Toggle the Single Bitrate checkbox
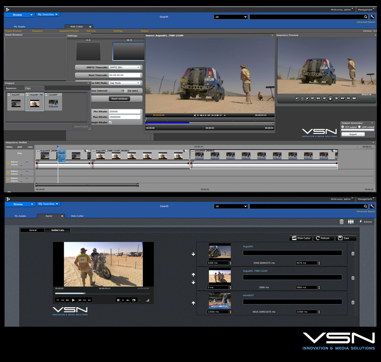 click(110, 122)
